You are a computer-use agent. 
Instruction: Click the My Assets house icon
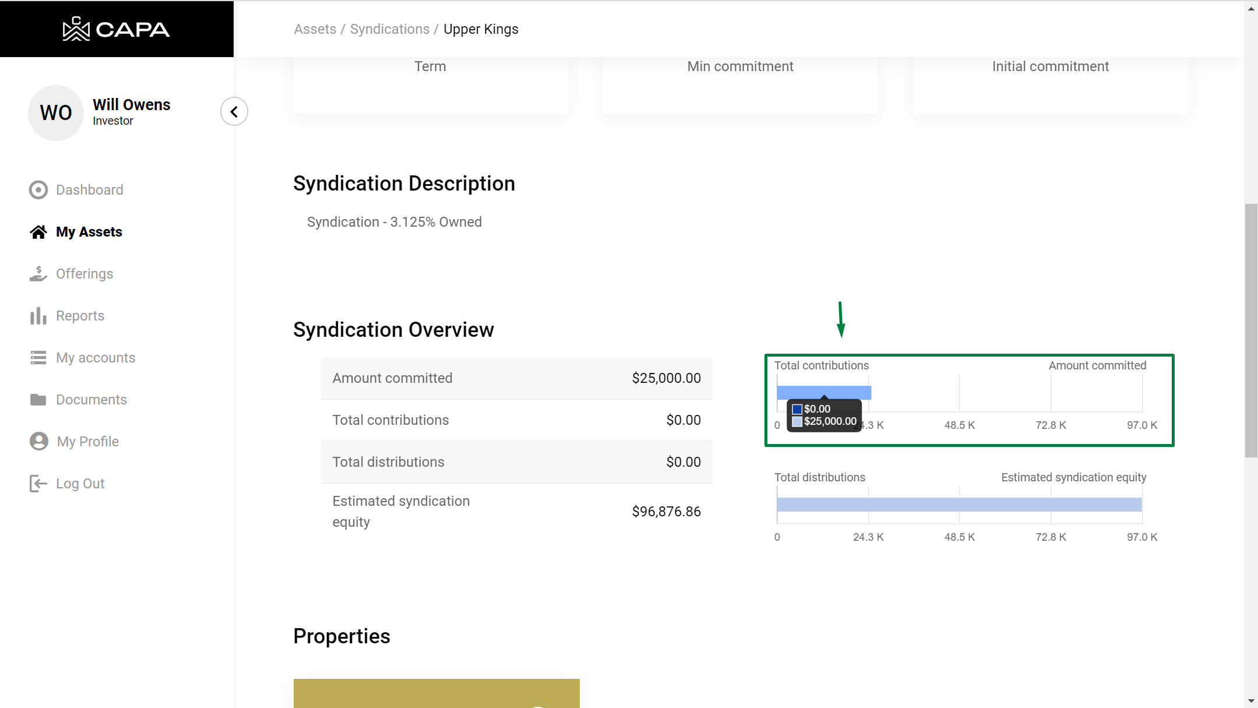[x=38, y=232]
